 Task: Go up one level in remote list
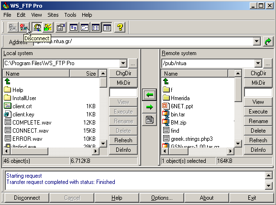click(166, 81)
